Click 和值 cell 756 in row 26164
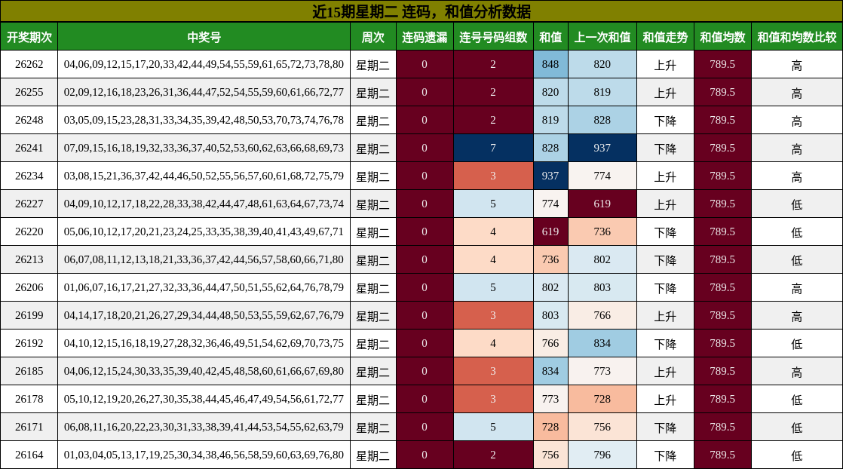Screen dimensions: 843x469 [x=550, y=455]
